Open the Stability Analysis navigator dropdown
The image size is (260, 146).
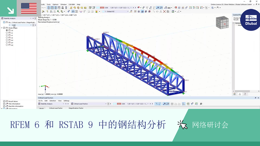pyautogui.click(x=31, y=18)
